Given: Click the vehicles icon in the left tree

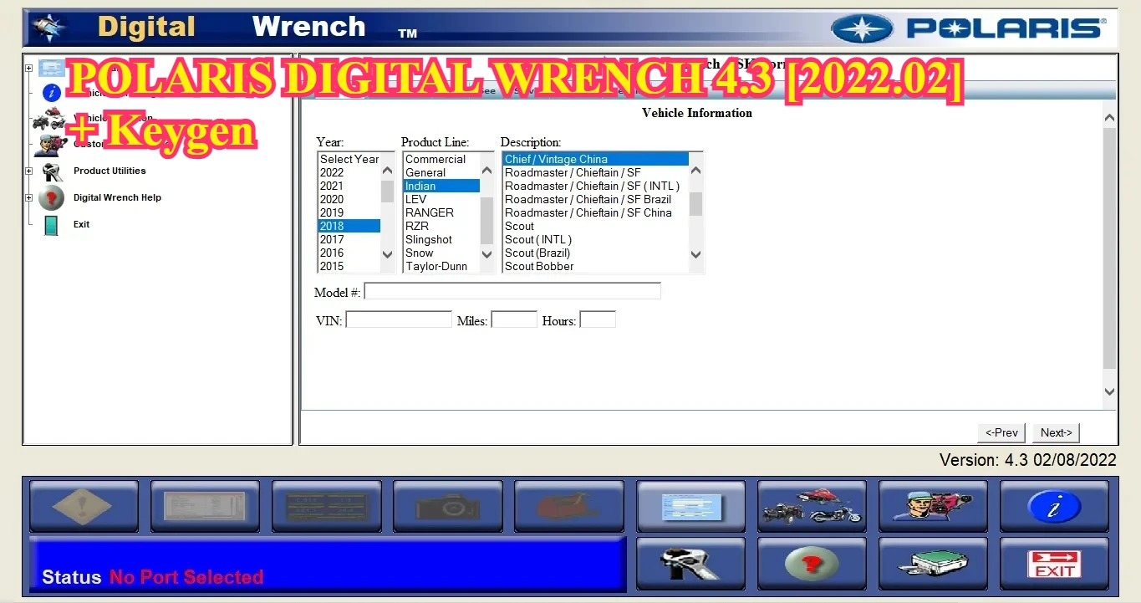Looking at the screenshot, I should pos(49,119).
